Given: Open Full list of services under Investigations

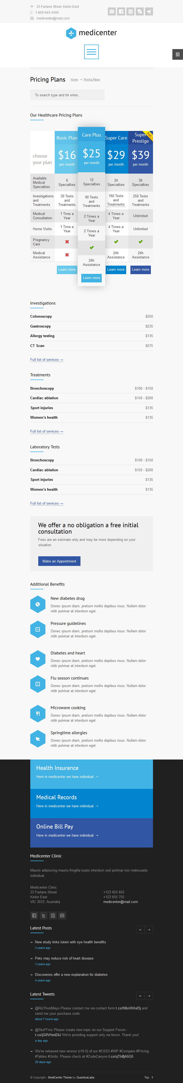Looking at the screenshot, I should click(x=46, y=360).
